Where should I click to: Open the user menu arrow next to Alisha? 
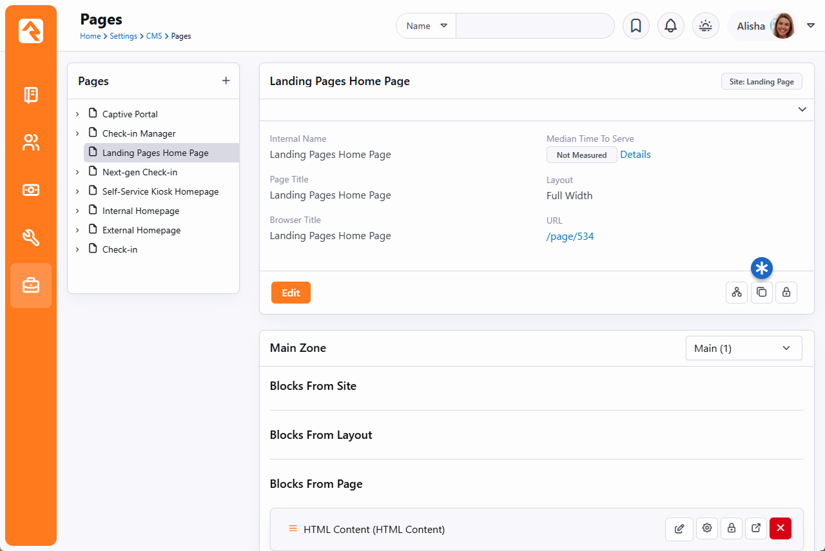(811, 26)
